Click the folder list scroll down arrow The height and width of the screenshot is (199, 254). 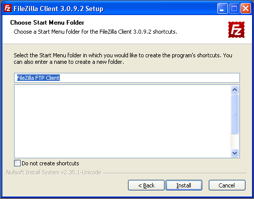tap(234, 153)
